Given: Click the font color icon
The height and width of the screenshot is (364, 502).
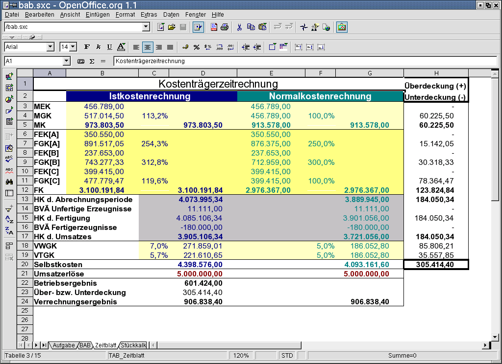Looking at the screenshot, I should click(121, 47).
